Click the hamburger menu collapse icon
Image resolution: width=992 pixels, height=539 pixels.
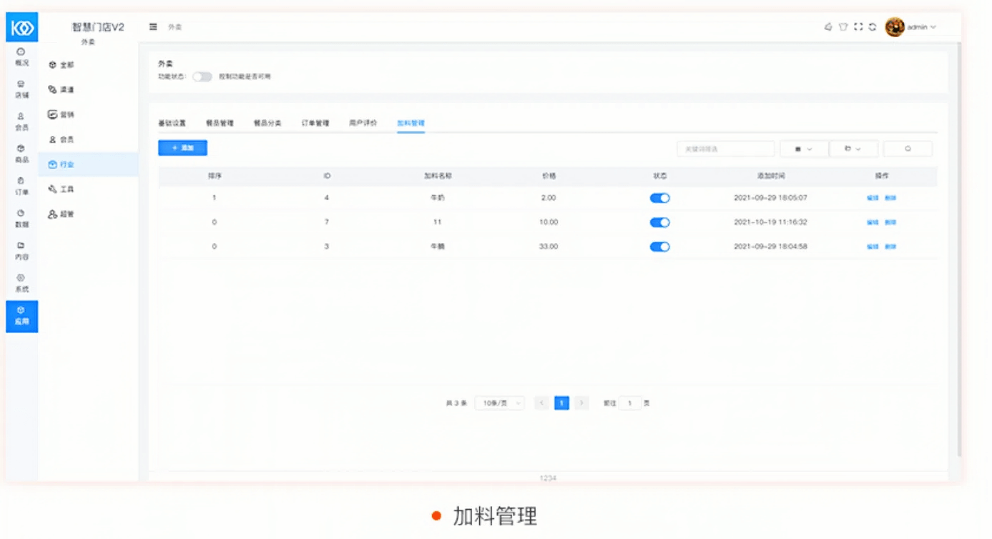pyautogui.click(x=153, y=27)
